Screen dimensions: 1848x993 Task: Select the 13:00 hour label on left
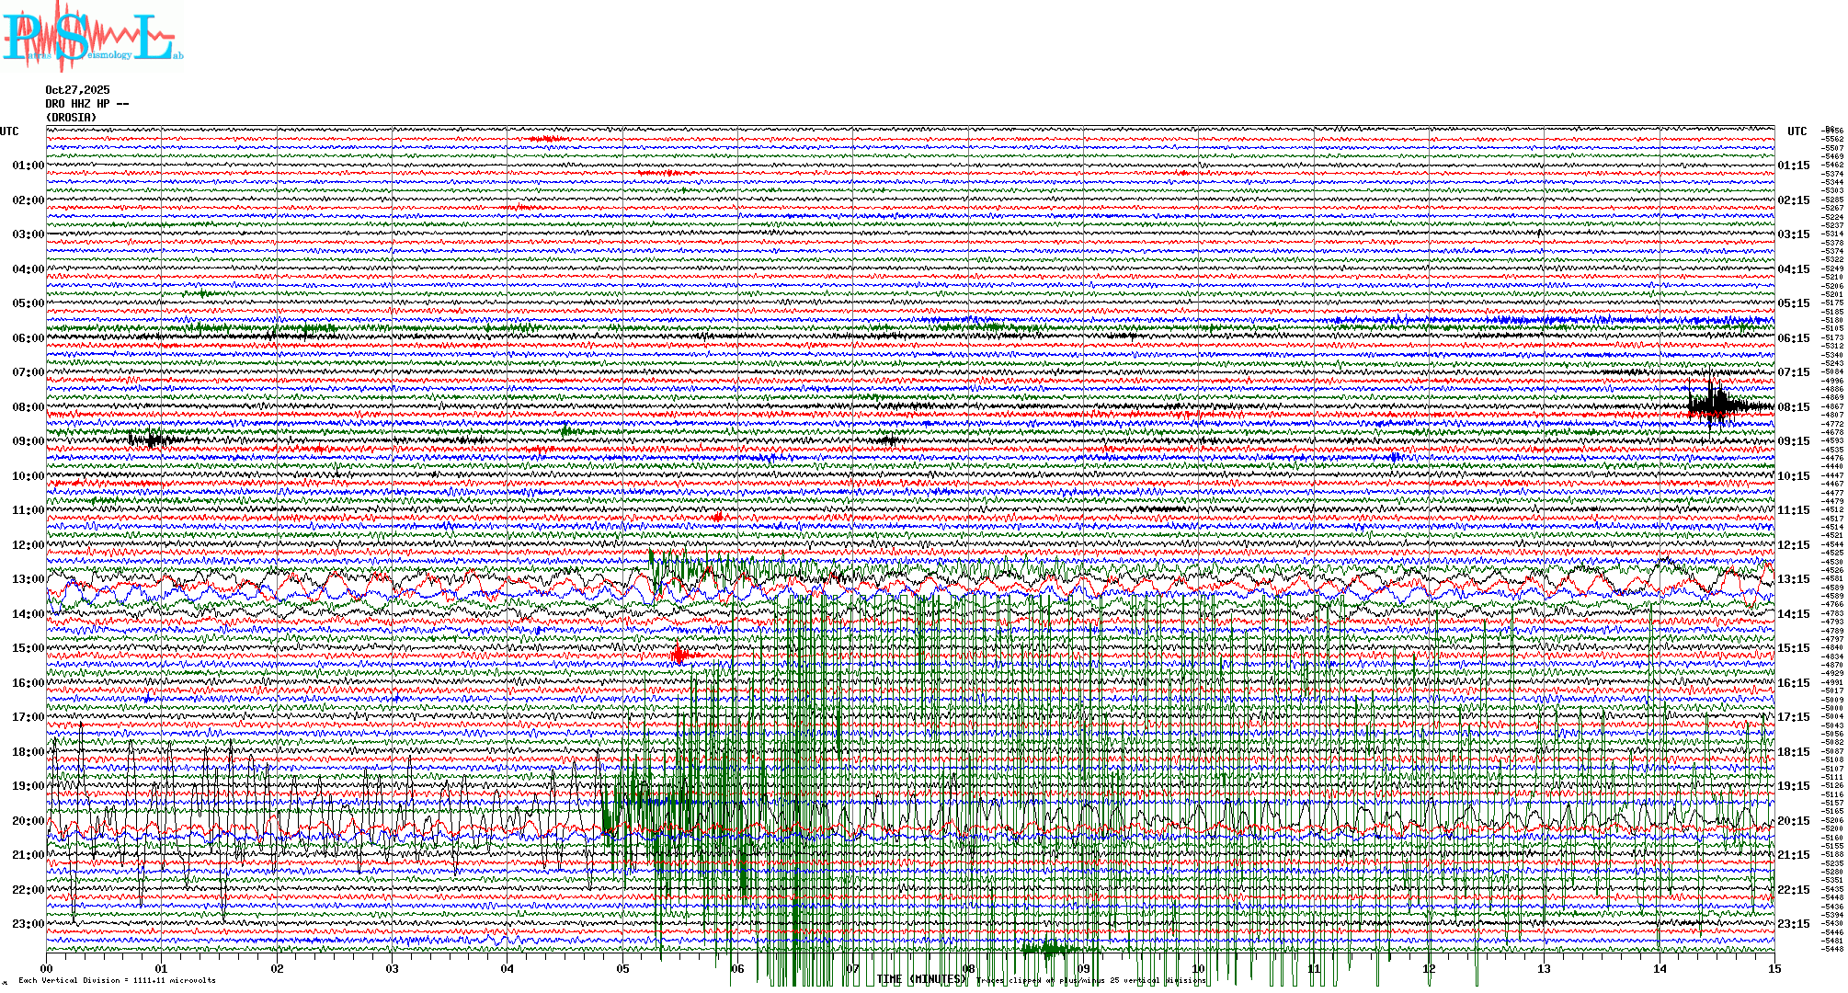point(28,579)
